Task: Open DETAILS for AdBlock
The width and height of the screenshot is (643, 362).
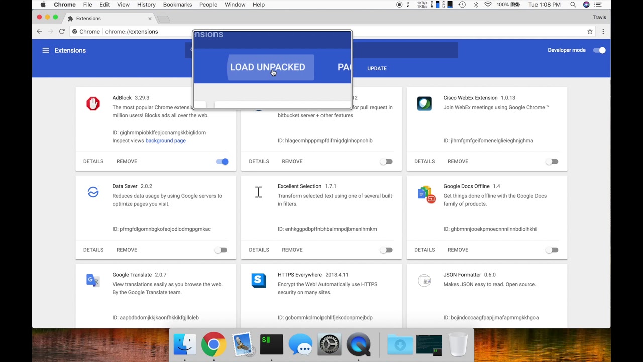Action: point(93,161)
